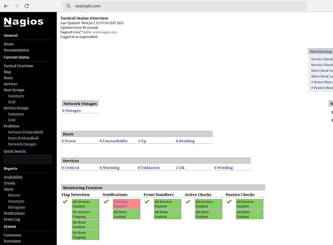333x245 pixels.
Task: Click the 0 Unreachable hosts link
Action: tap(114, 141)
